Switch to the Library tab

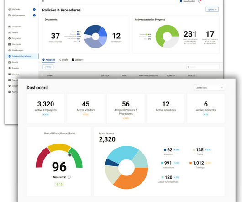click(x=77, y=60)
